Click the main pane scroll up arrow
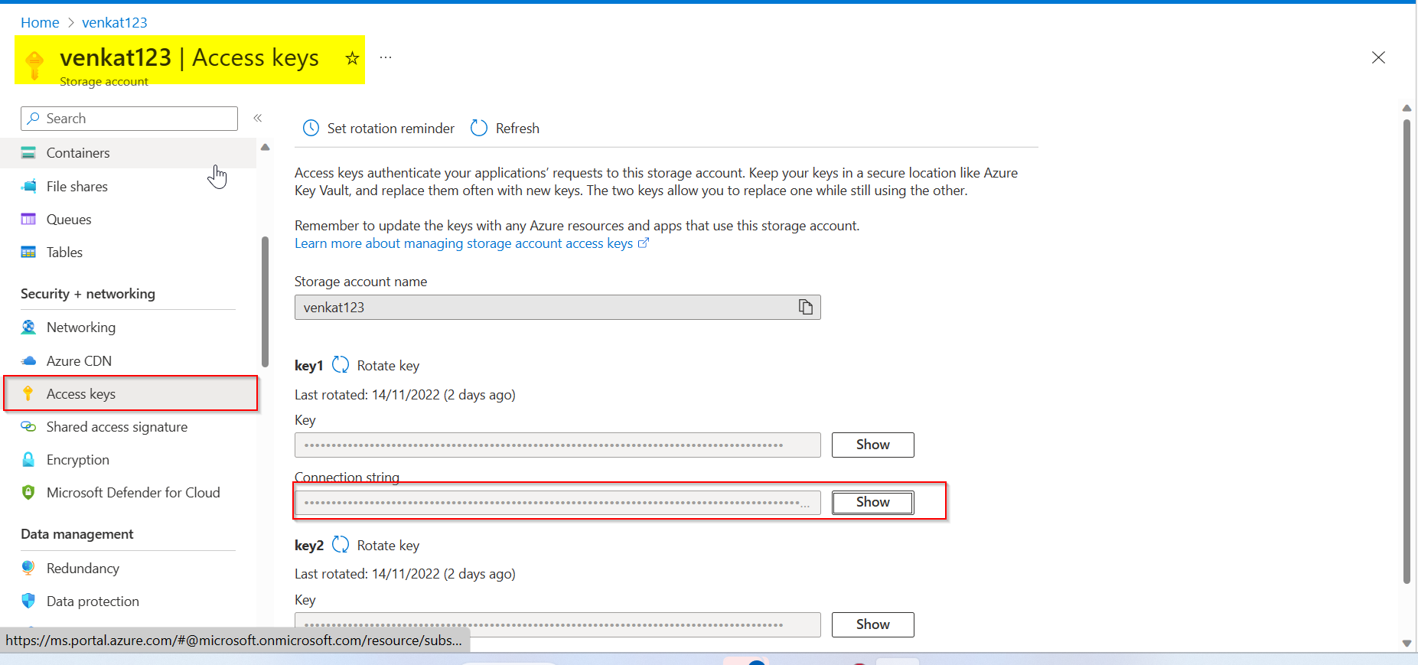The width and height of the screenshot is (1418, 665). point(1407,108)
